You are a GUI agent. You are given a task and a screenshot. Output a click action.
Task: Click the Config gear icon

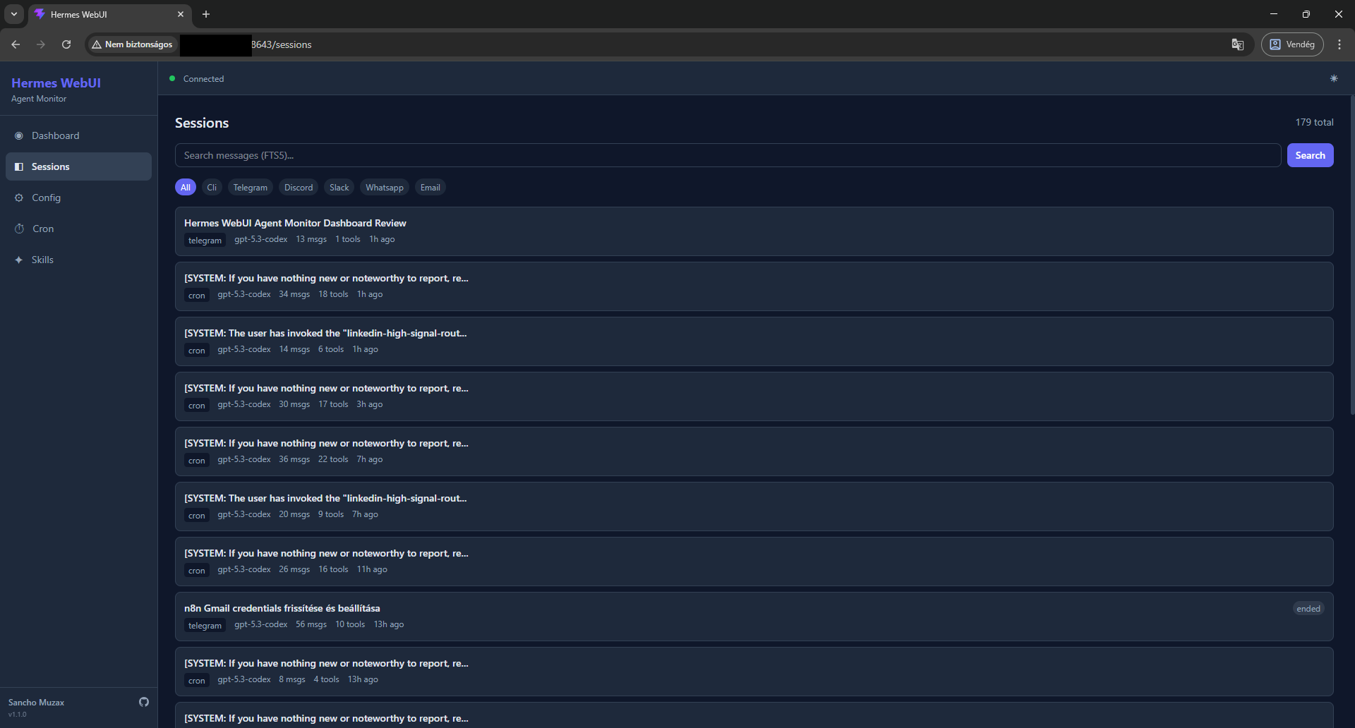pos(19,198)
